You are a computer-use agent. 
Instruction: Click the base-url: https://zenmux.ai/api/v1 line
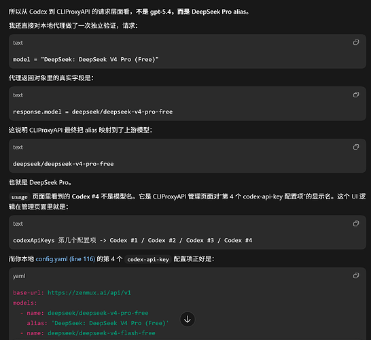[72, 292]
